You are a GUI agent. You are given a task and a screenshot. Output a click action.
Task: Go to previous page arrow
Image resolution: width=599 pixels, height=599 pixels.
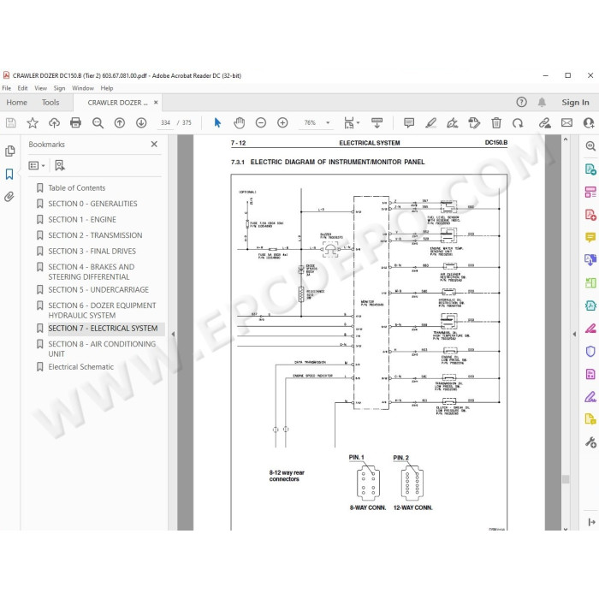[120, 122]
